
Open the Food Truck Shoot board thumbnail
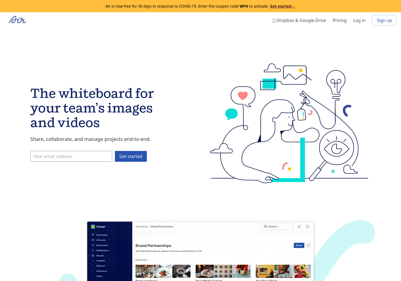pos(283,271)
